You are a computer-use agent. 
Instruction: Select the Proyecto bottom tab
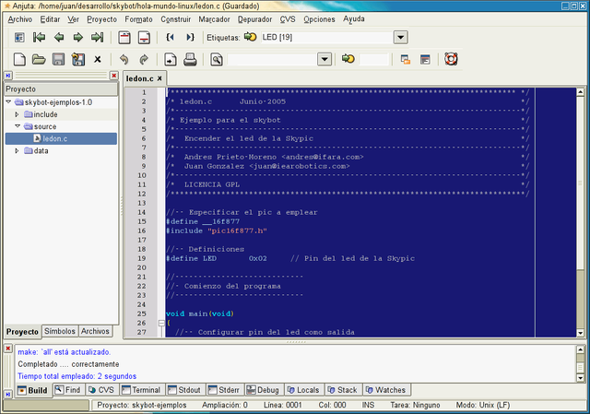[22, 332]
